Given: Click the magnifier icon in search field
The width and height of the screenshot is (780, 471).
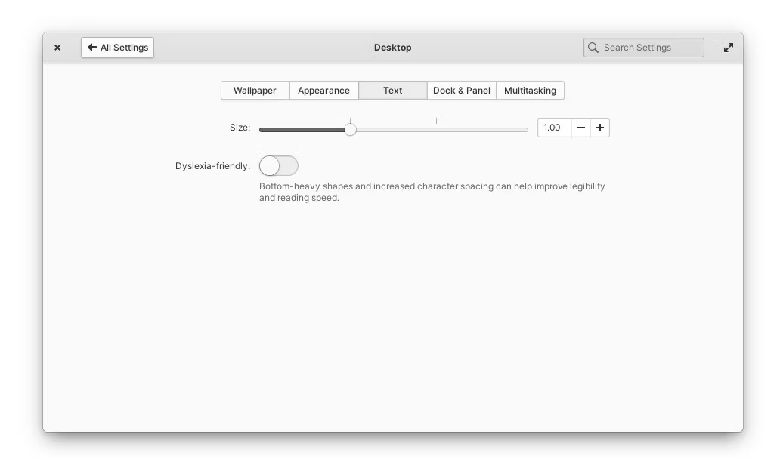Looking at the screenshot, I should tap(593, 48).
